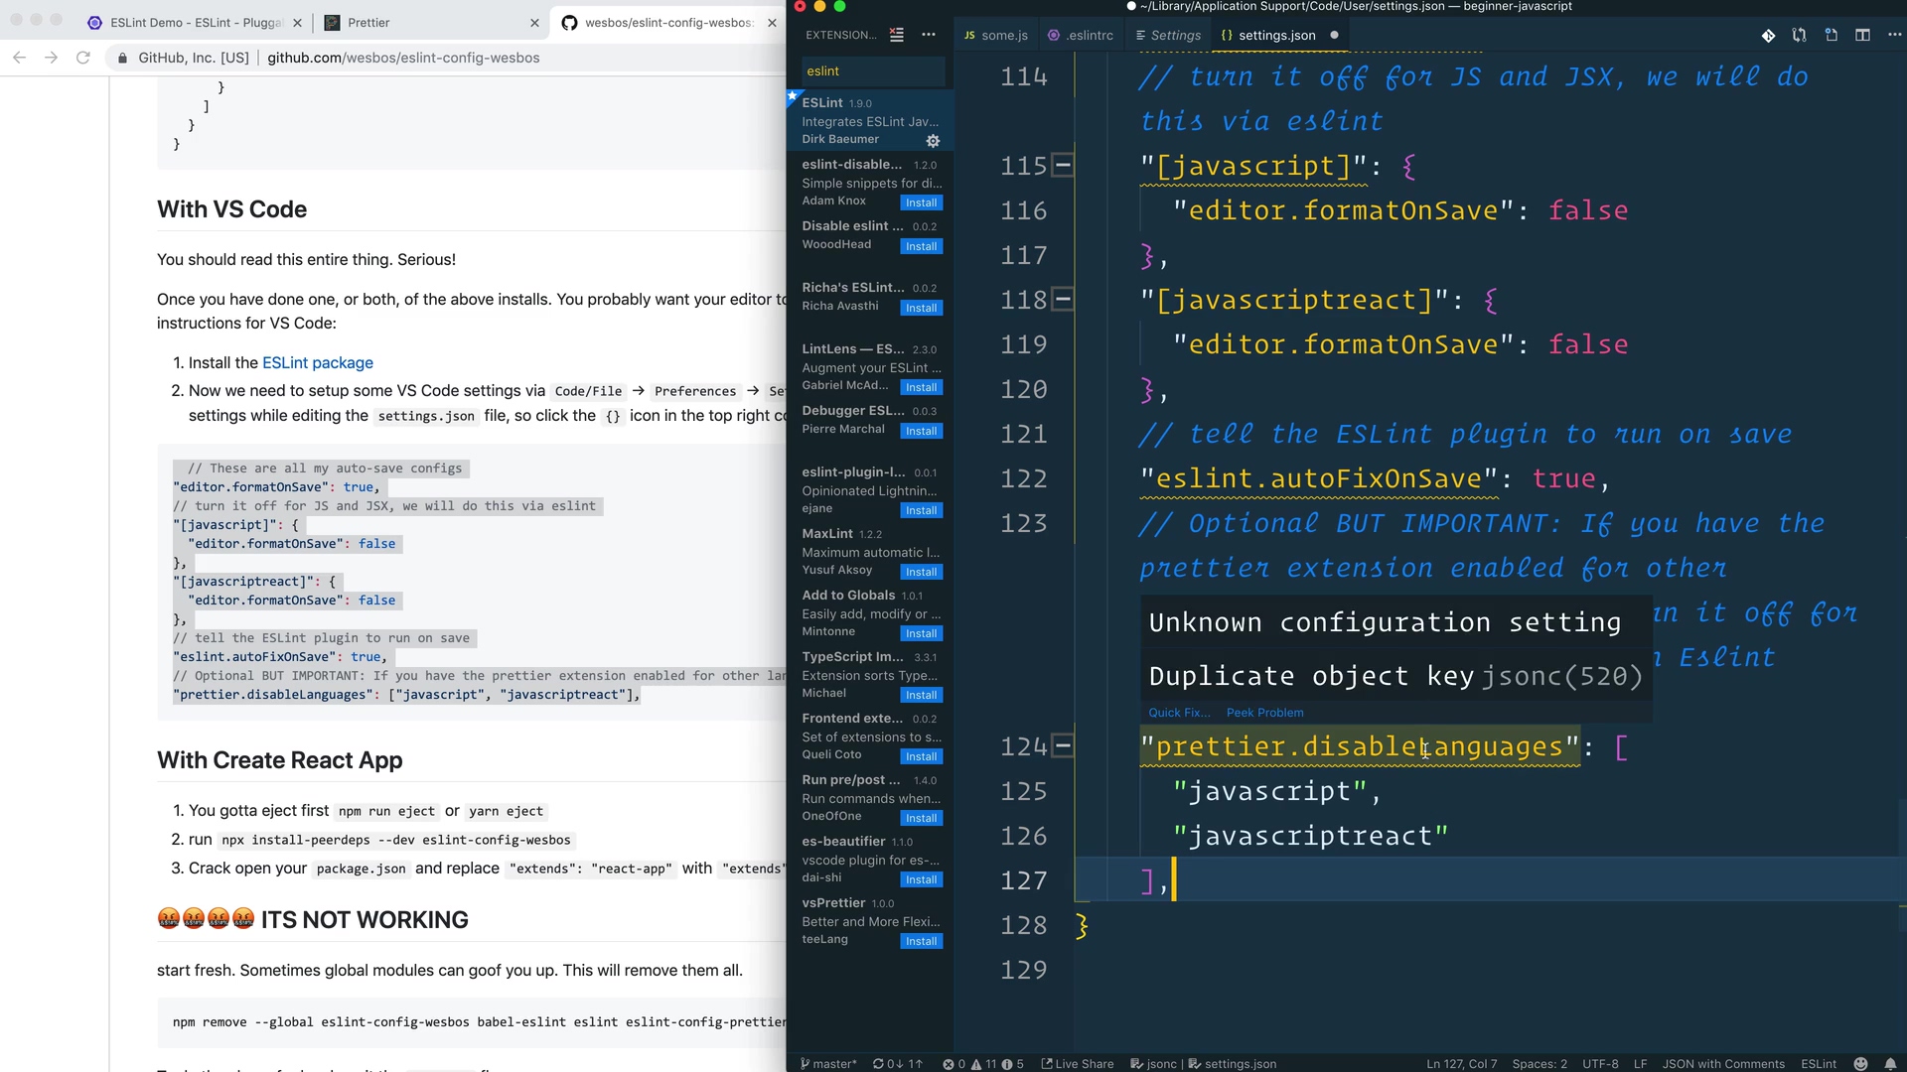The height and width of the screenshot is (1072, 1907).
Task: Change the JSON with Comments language mode
Action: [x=1723, y=1064]
